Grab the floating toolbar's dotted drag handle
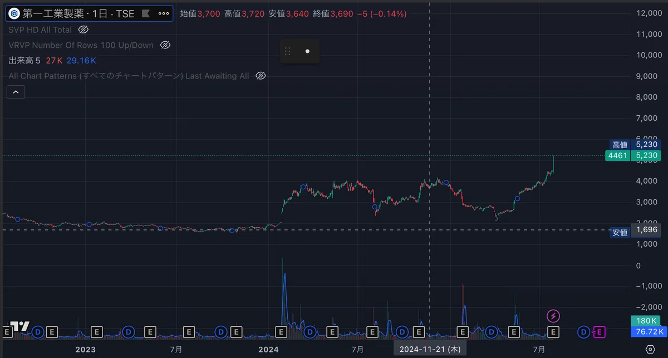This screenshot has height=358, width=668. [288, 51]
